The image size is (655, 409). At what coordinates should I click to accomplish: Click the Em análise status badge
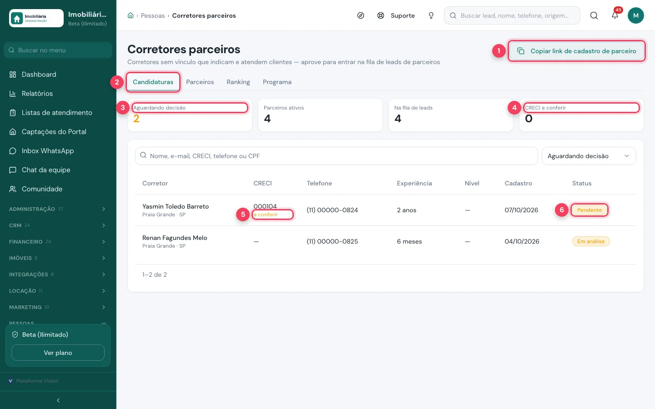pyautogui.click(x=591, y=241)
